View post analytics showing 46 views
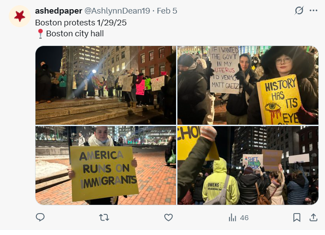The height and width of the screenshot is (235, 325). click(x=238, y=218)
